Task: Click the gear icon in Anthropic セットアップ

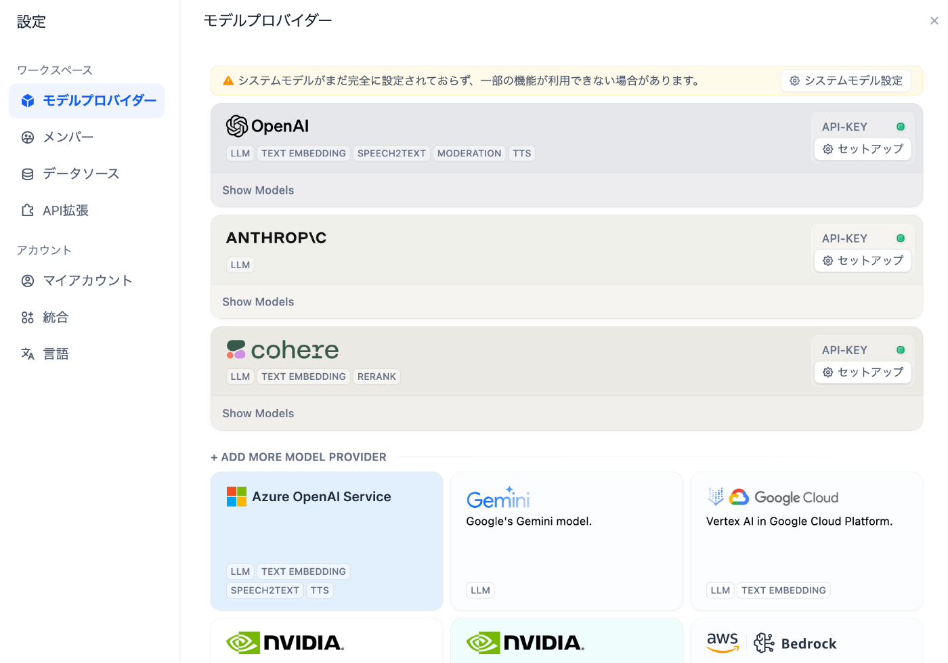Action: click(828, 261)
